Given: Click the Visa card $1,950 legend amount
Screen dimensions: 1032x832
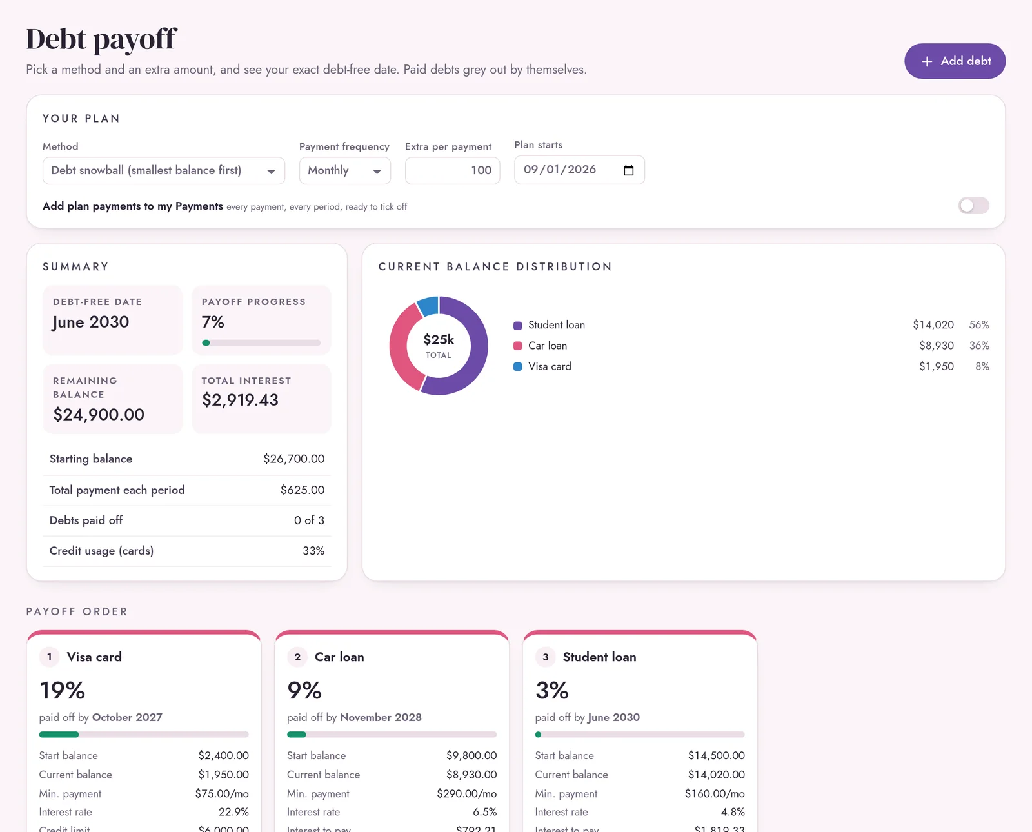Looking at the screenshot, I should point(937,366).
